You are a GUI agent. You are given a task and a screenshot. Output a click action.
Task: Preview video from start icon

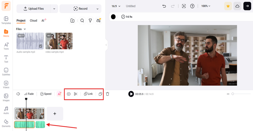[x=184, y=6]
